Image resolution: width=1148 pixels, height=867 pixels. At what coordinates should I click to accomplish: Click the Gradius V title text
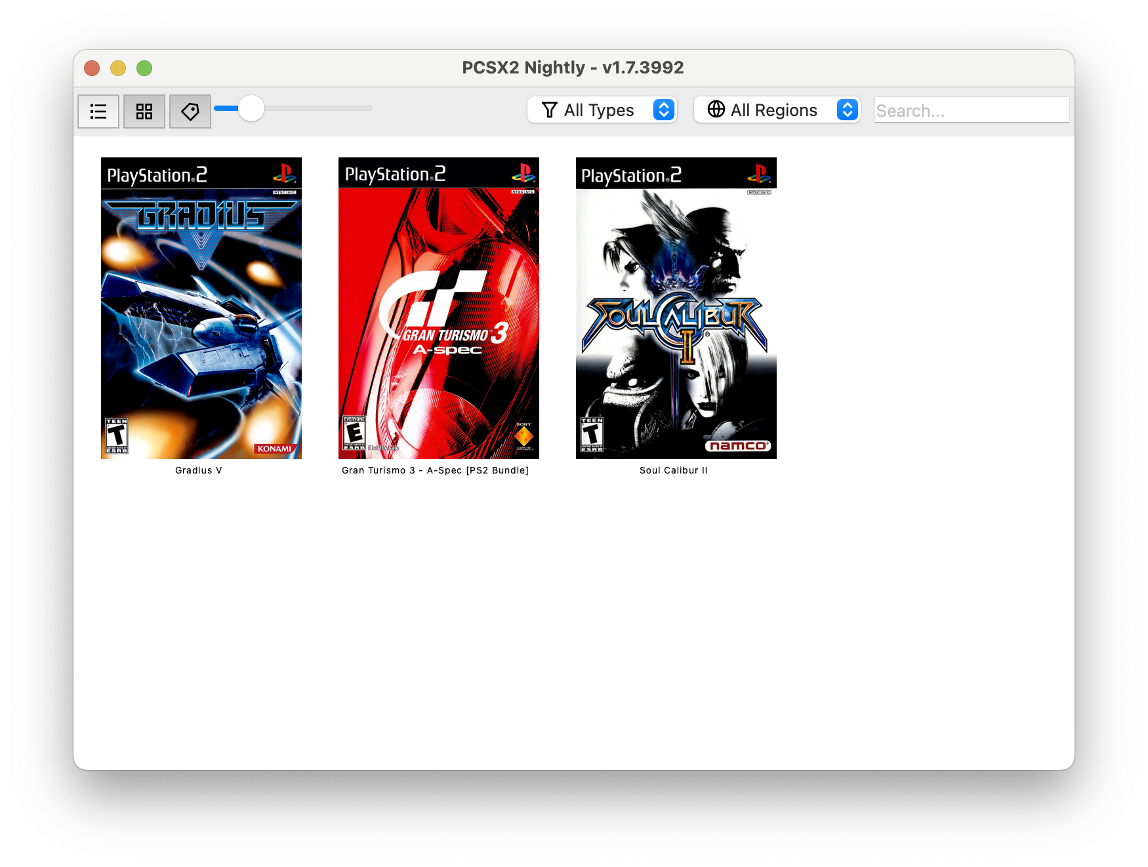click(198, 470)
